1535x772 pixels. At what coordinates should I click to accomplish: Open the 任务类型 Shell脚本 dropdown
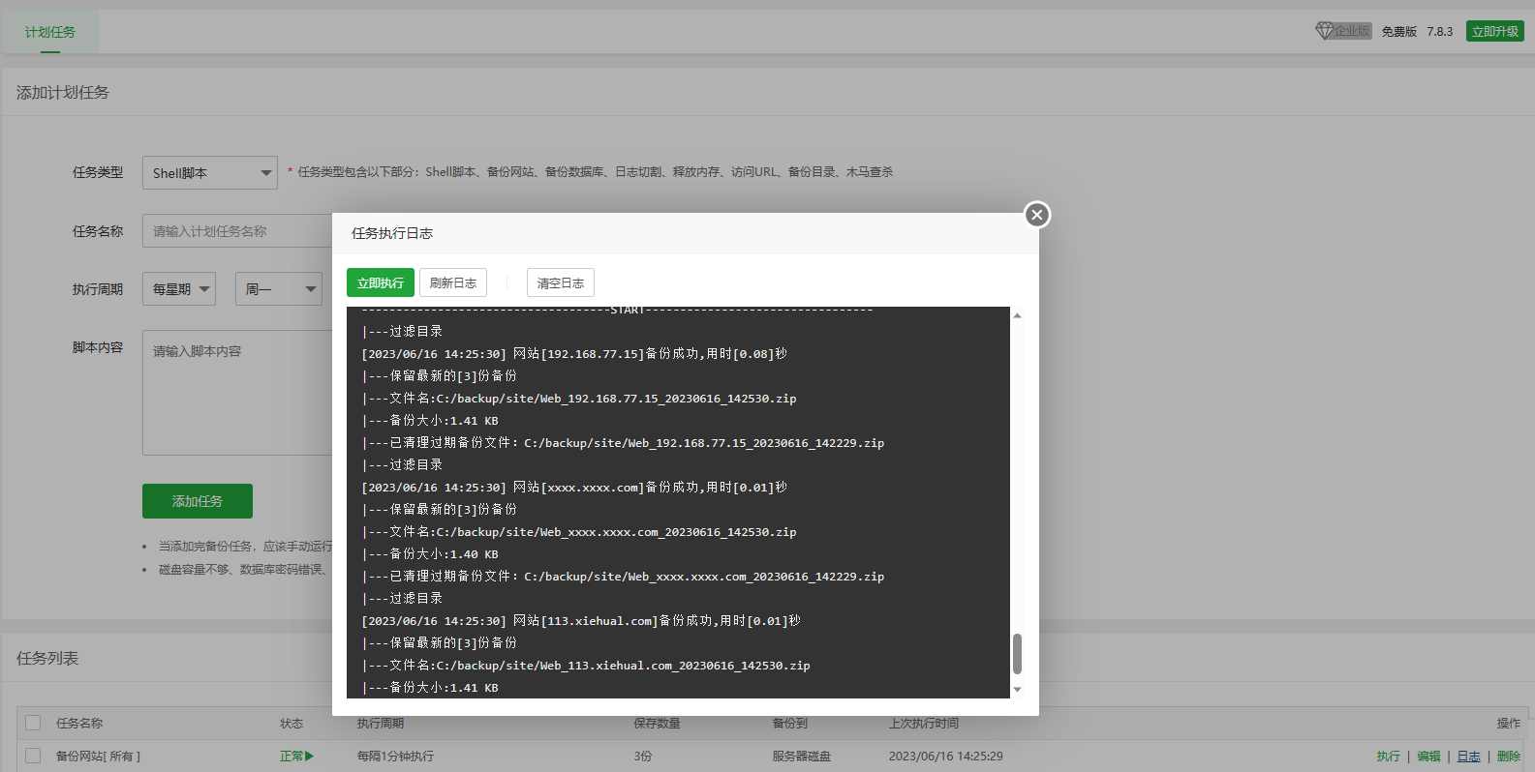(x=210, y=173)
